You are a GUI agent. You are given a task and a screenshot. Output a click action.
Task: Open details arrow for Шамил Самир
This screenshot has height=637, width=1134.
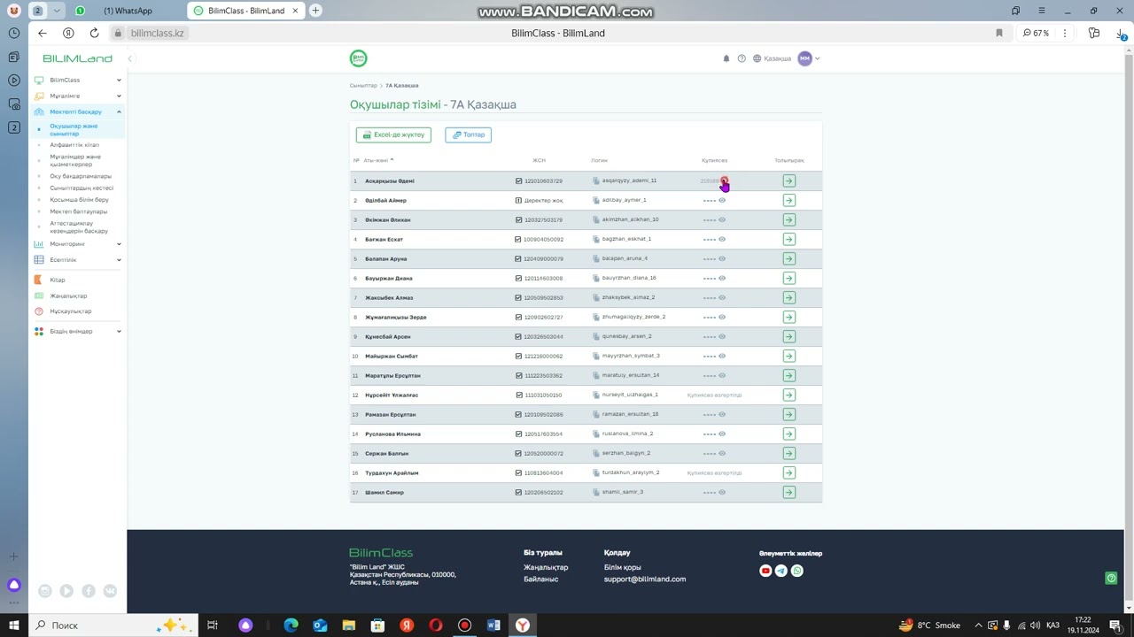tap(788, 492)
